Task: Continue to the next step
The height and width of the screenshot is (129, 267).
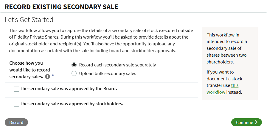Action: coord(246,122)
